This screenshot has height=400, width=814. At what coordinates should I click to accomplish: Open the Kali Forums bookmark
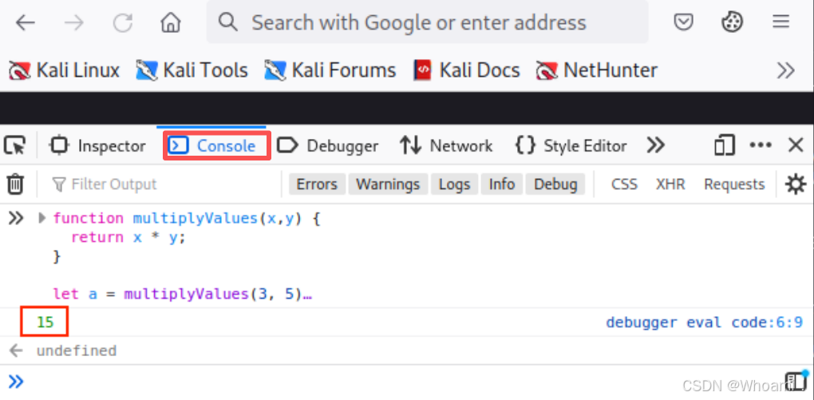[x=330, y=69]
